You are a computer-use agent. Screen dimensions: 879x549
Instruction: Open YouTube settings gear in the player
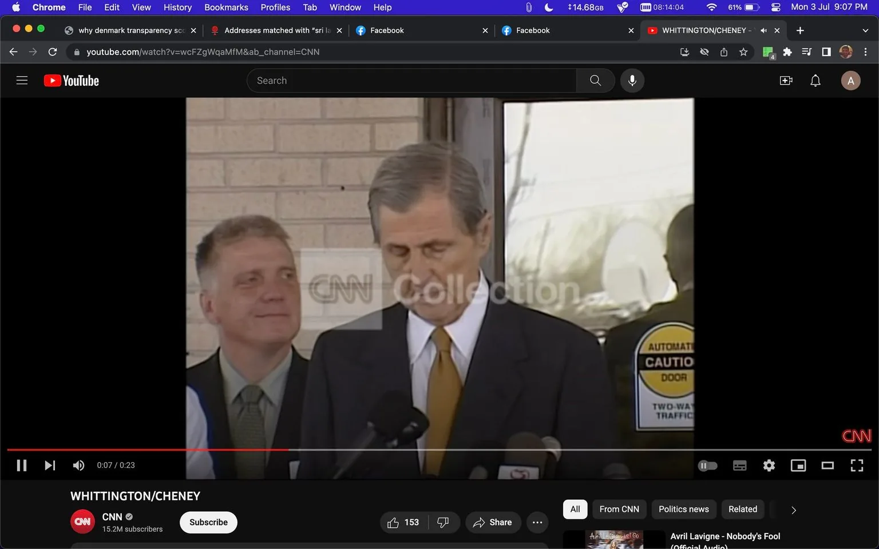(769, 465)
